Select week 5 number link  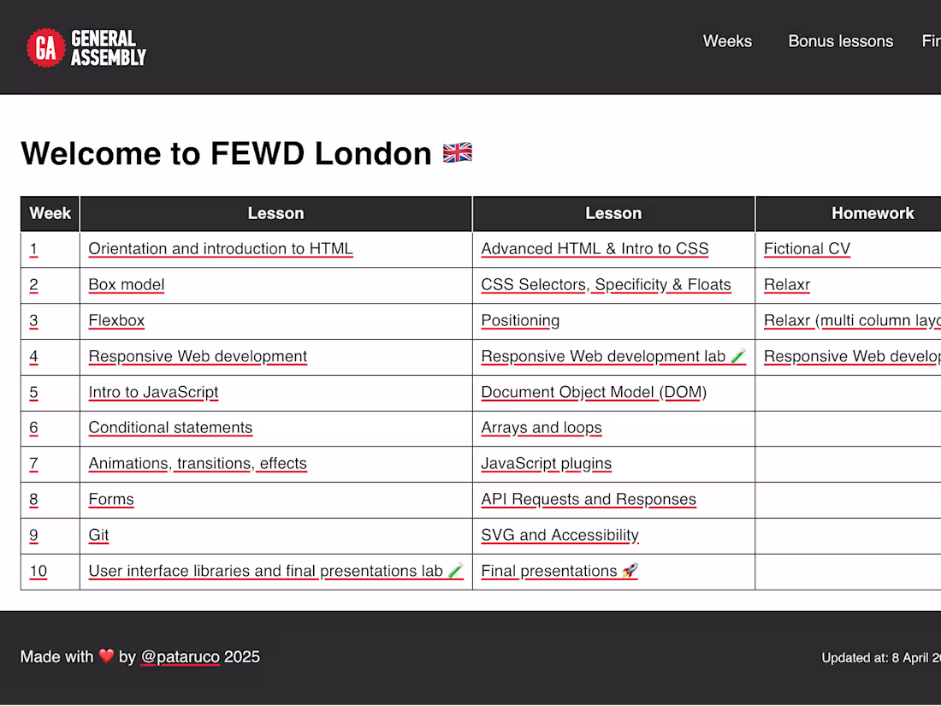pos(34,392)
